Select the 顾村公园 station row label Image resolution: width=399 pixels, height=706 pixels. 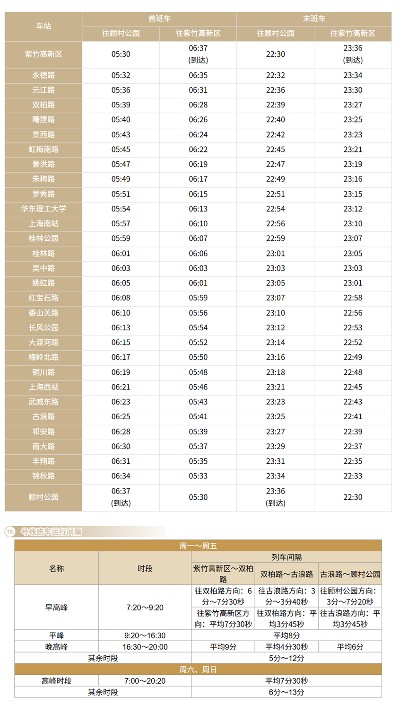[x=43, y=497]
